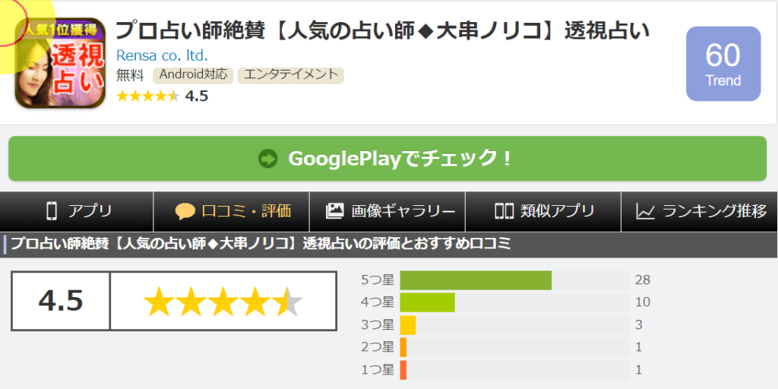Image resolution: width=778 pixels, height=389 pixels.
Task: Click the 4つ星 rating bar
Action: [x=514, y=302]
